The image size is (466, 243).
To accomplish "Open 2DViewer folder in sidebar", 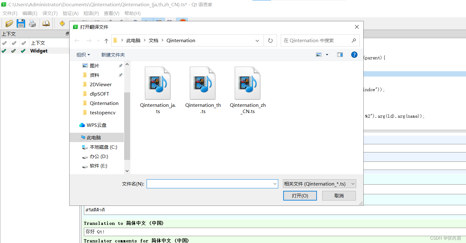I will click(x=100, y=84).
